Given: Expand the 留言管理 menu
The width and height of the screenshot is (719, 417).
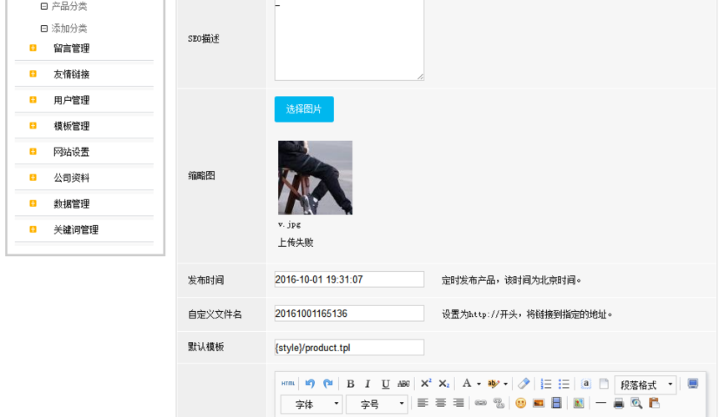Looking at the screenshot, I should 71,48.
